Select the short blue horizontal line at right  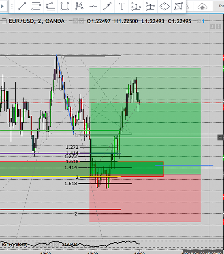coord(184,165)
